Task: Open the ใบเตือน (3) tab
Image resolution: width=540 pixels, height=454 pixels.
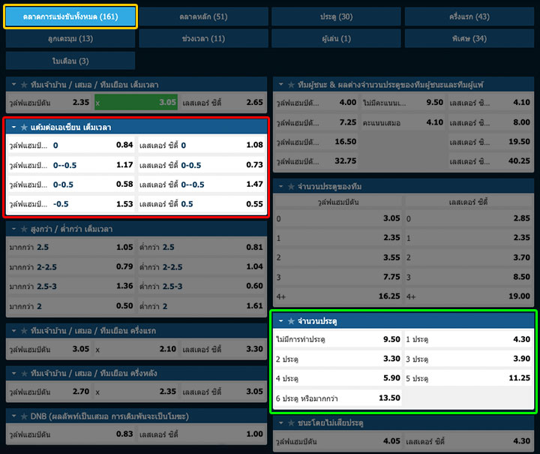Action: 70,61
